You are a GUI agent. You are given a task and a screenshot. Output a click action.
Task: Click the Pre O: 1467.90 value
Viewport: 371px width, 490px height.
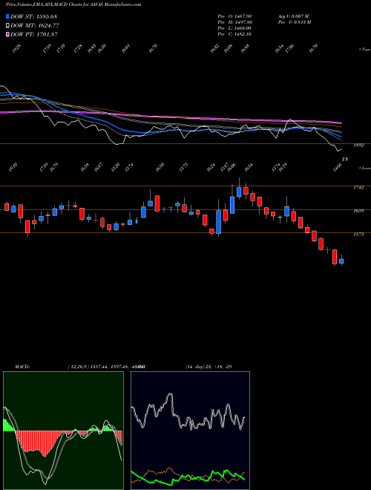[x=234, y=16]
